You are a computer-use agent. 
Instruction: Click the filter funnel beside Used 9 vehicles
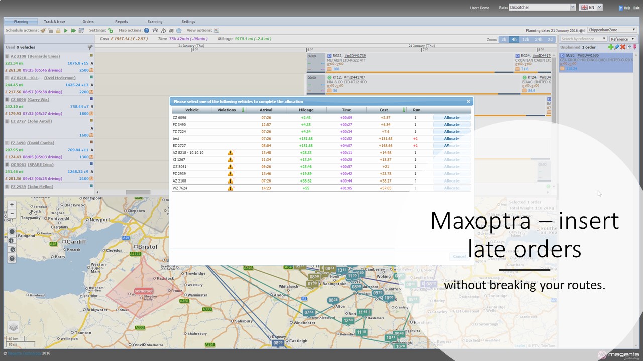point(90,47)
